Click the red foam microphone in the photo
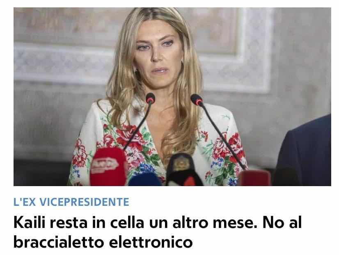 click(108, 166)
